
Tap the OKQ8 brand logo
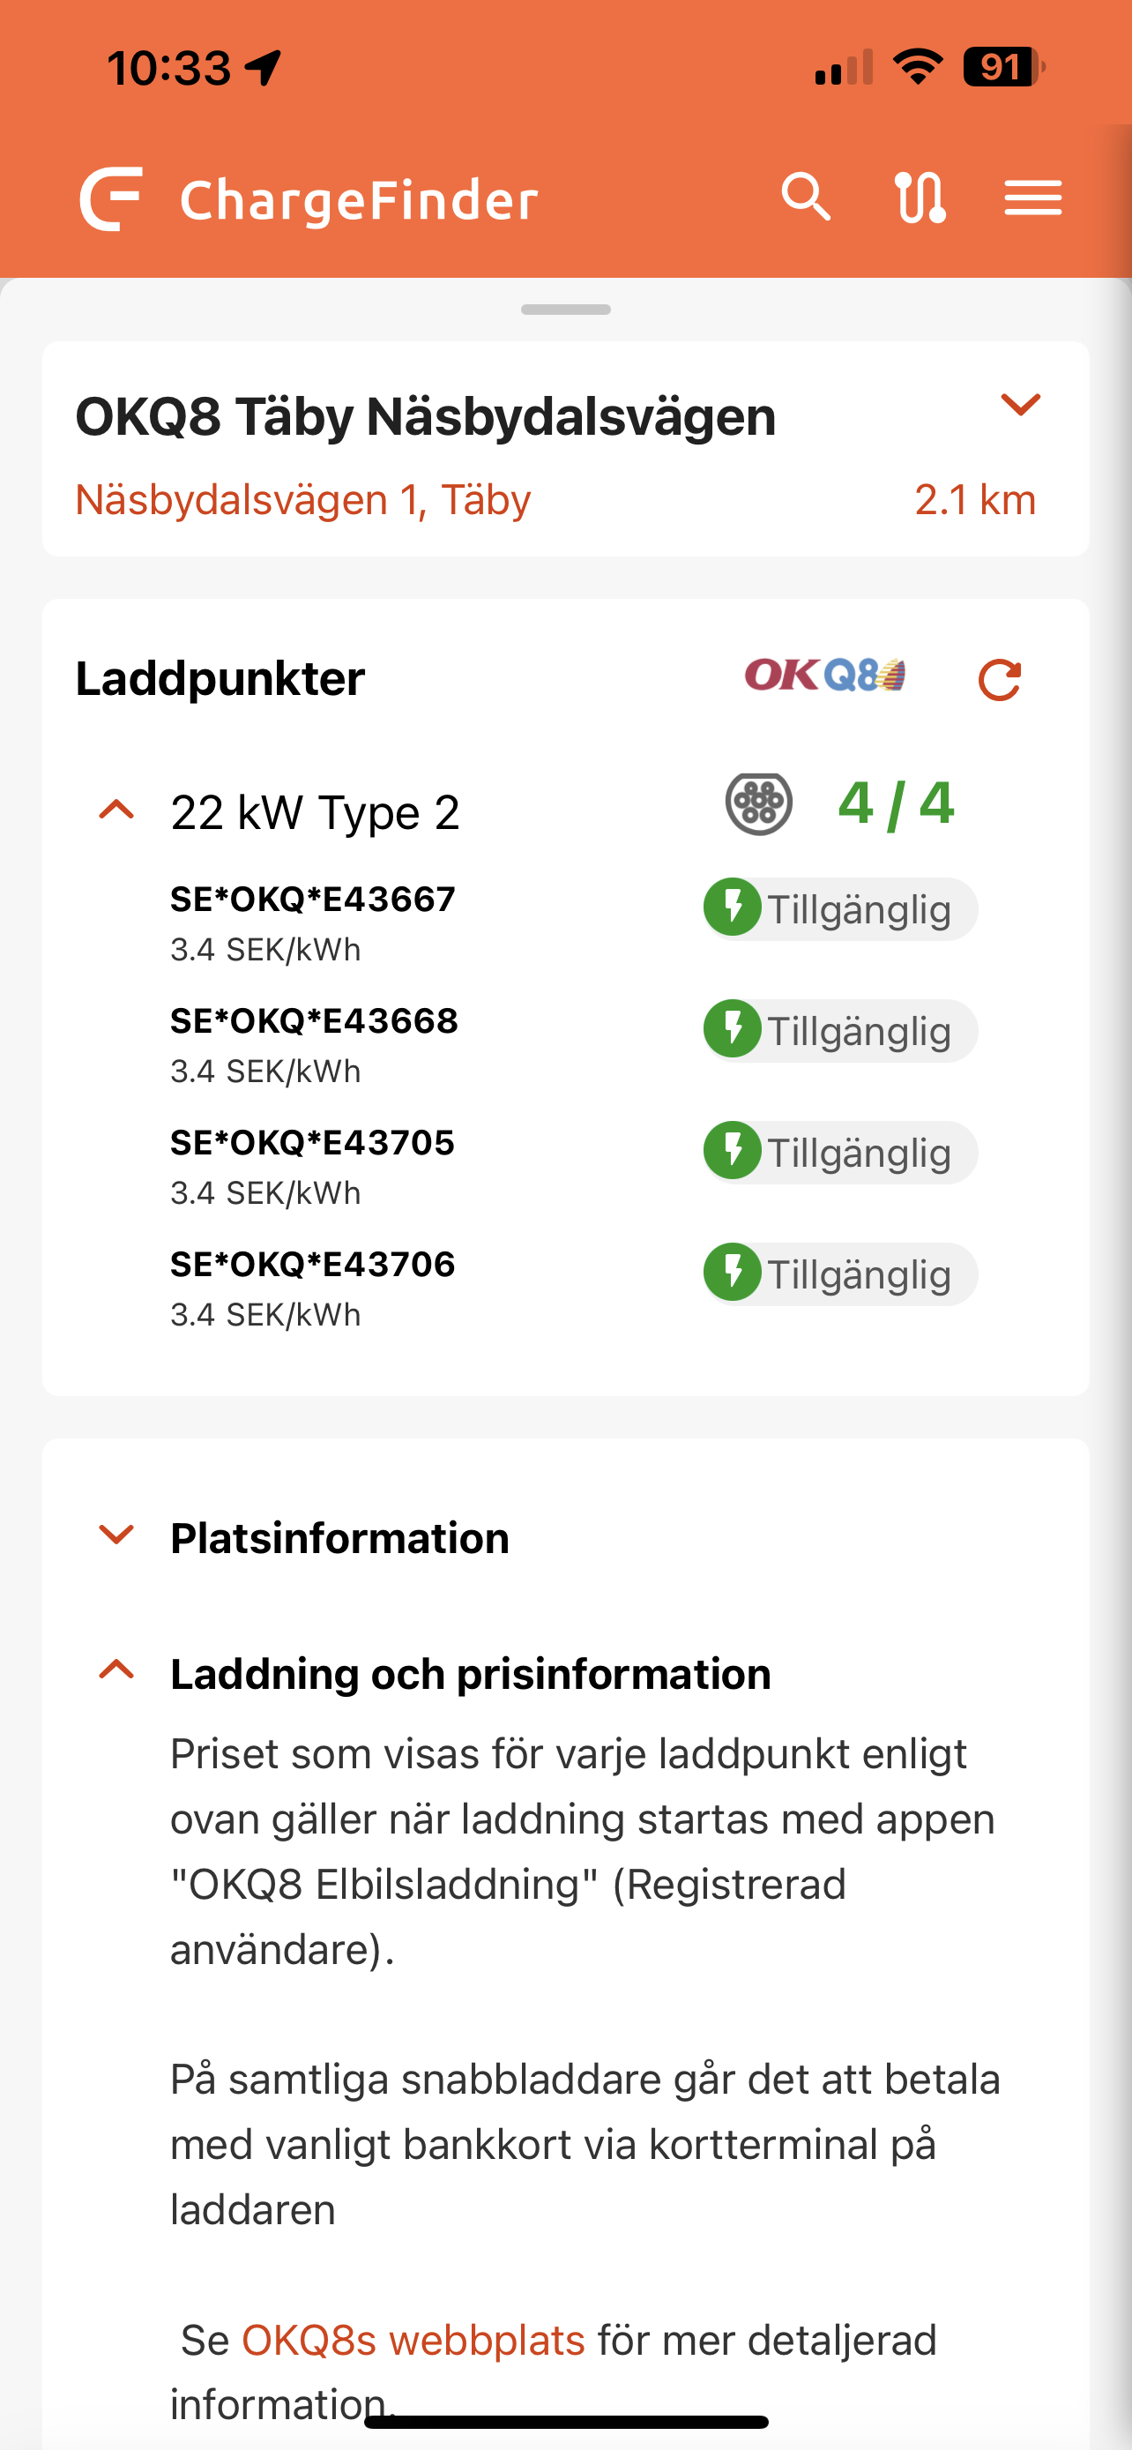824,676
